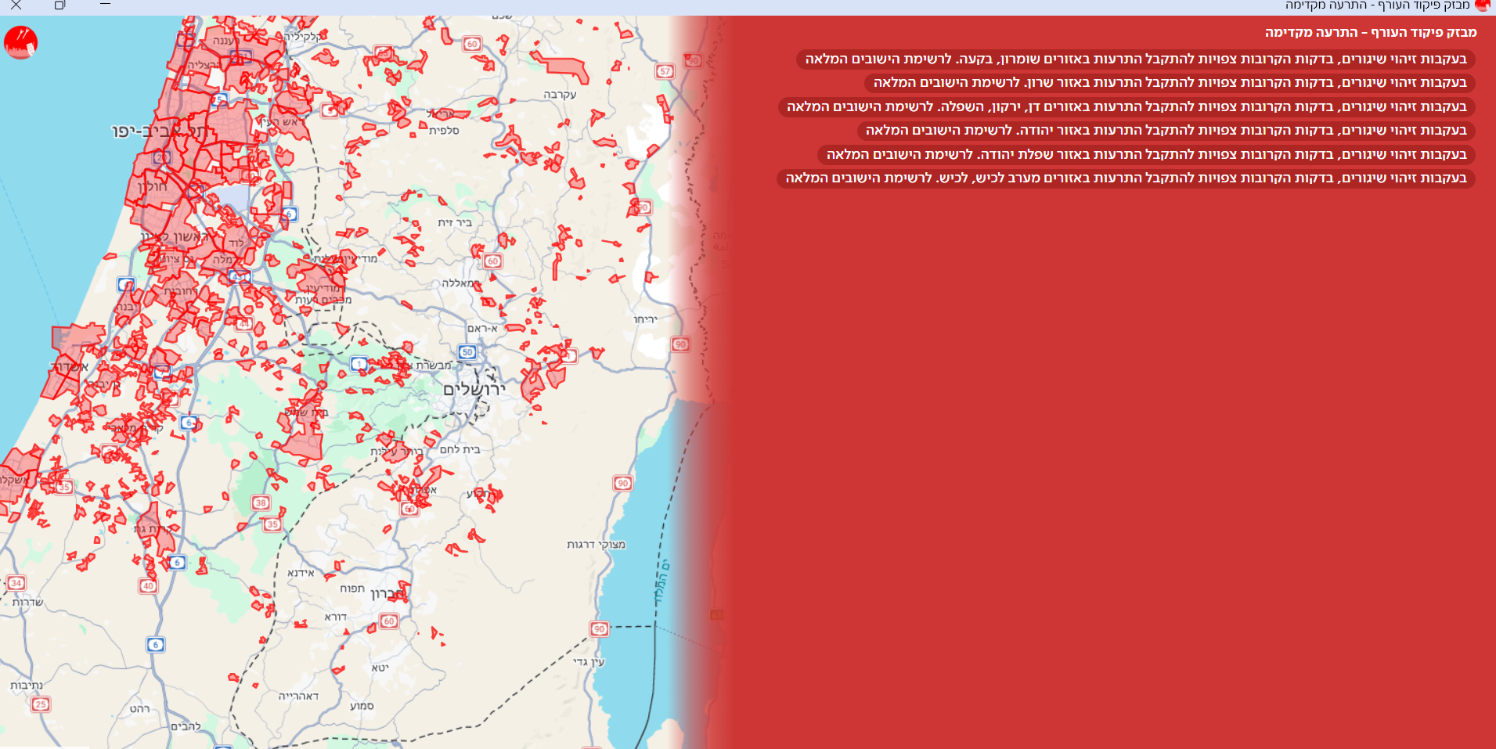Click the יריחו label on the map
The height and width of the screenshot is (749, 1496).
(645, 319)
